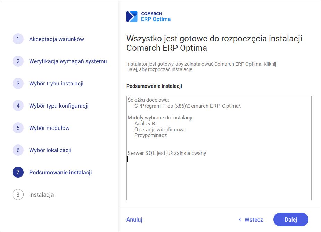
Task: Go to Akceptacja warunków step
Action: coord(57,39)
